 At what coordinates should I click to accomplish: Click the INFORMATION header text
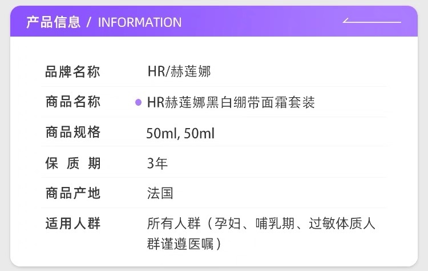tap(140, 22)
